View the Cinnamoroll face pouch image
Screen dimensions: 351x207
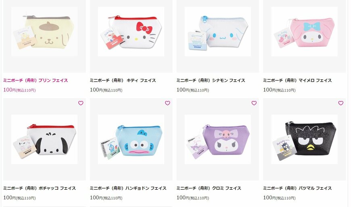[x=217, y=31]
